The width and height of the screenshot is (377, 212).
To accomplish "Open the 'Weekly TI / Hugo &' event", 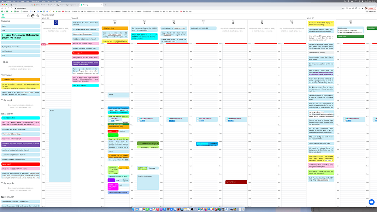I will tap(148, 143).
